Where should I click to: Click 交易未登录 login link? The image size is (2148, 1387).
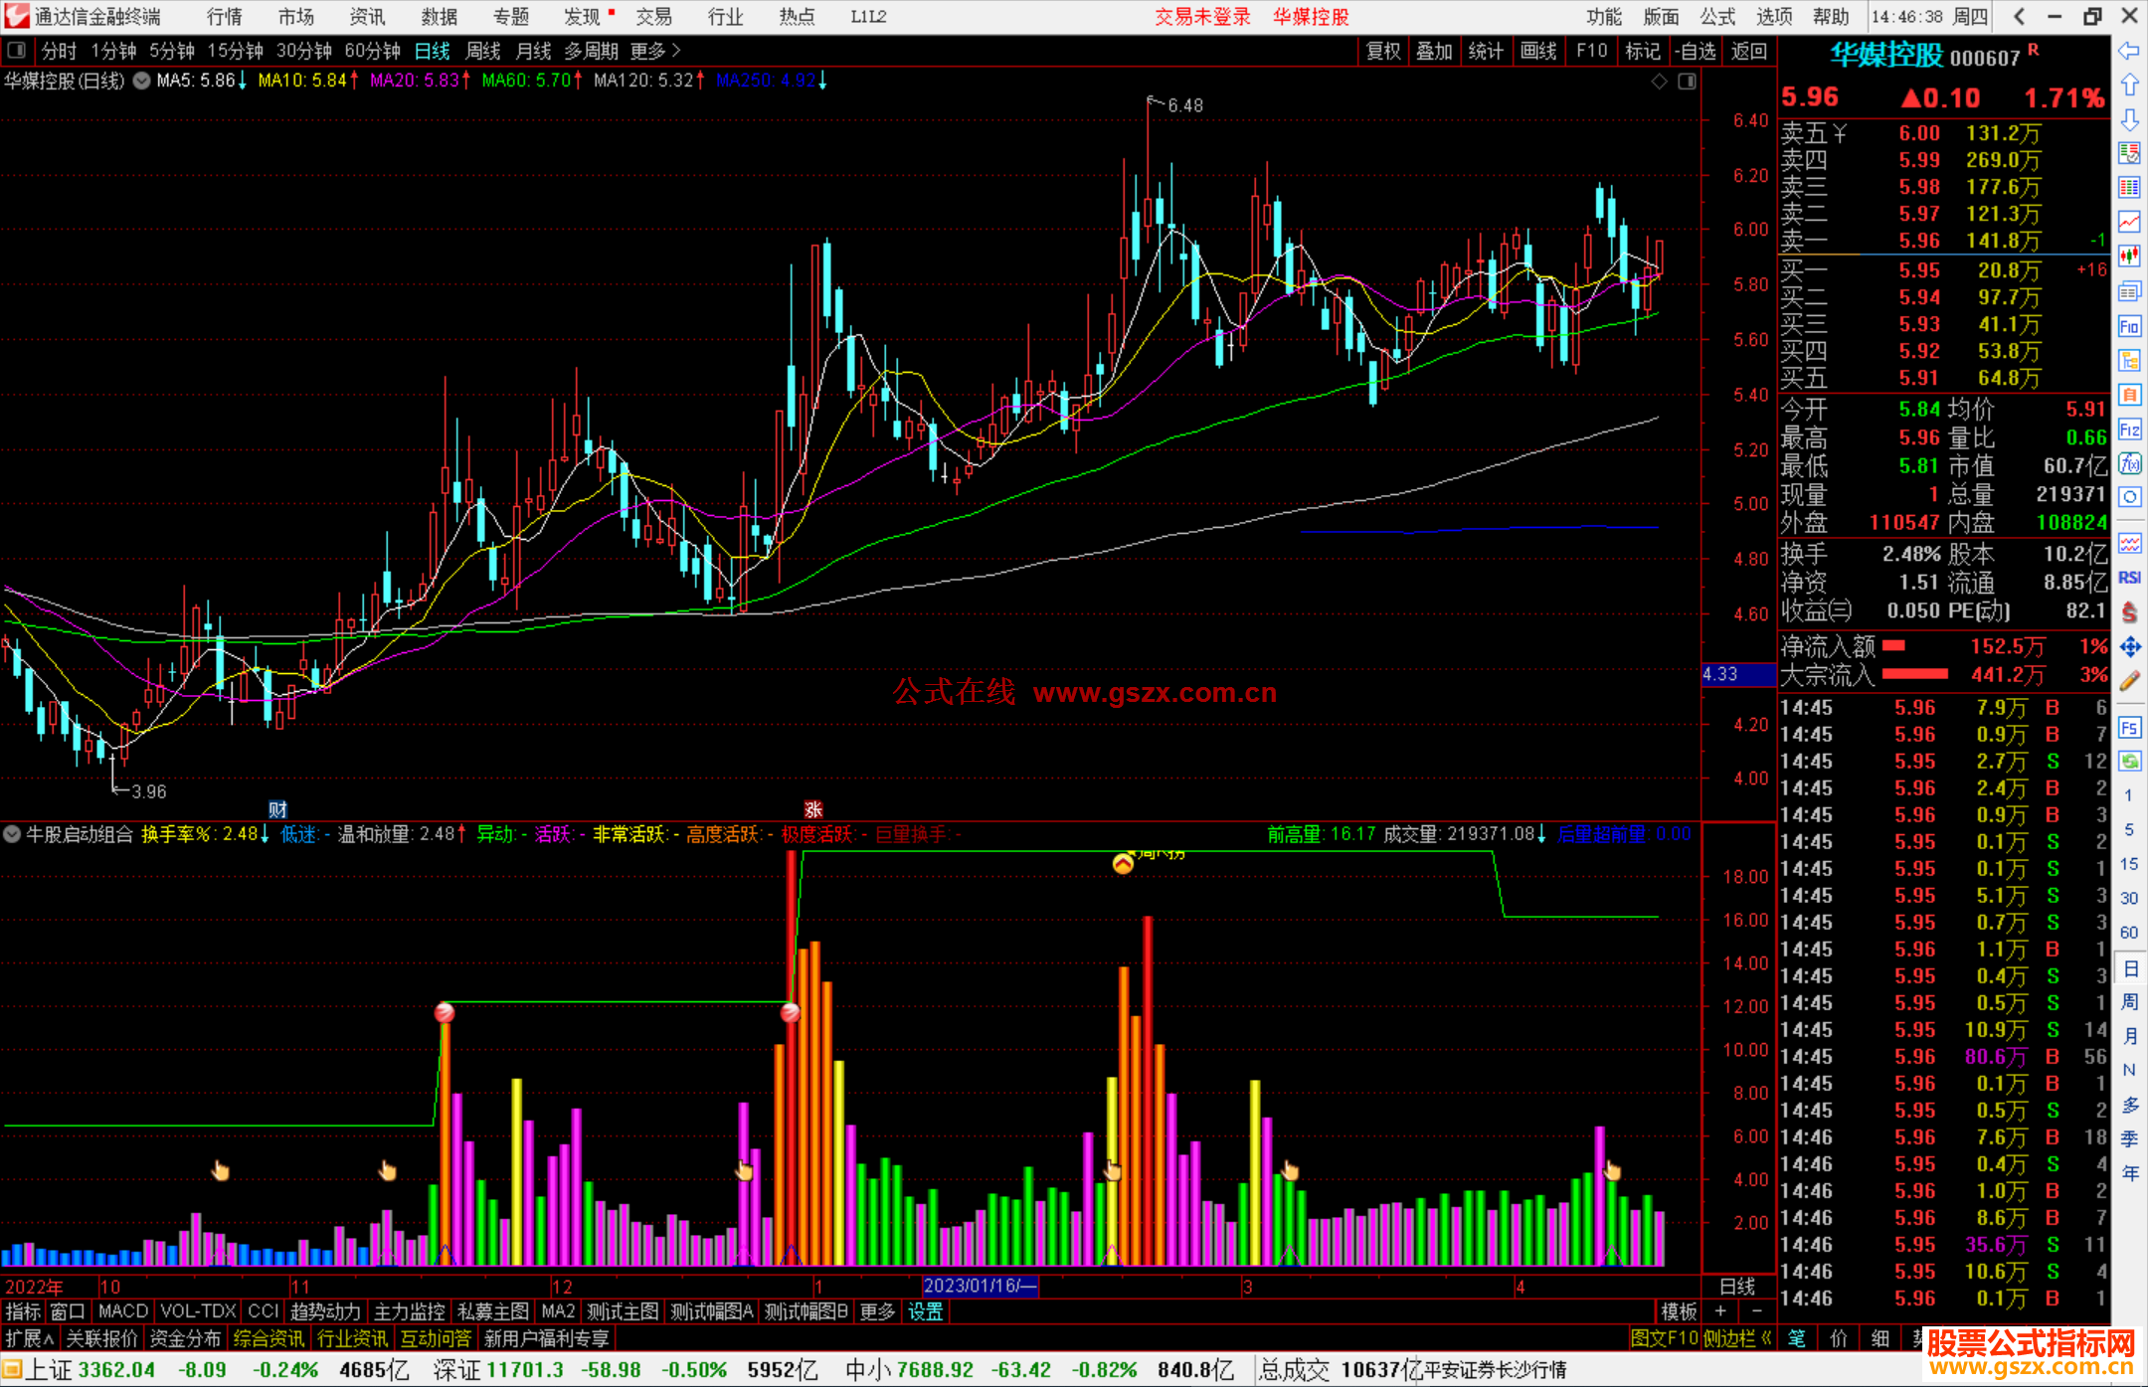(x=1201, y=17)
